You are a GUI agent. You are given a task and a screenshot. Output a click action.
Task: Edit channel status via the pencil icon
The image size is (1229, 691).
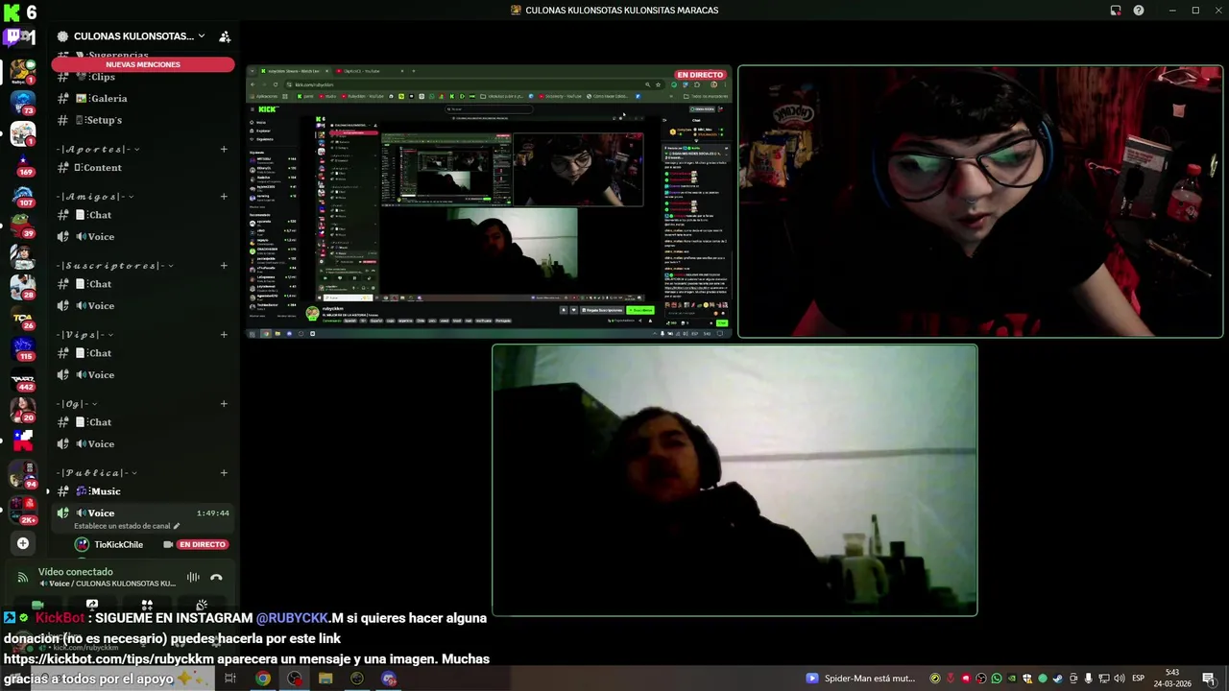(176, 526)
